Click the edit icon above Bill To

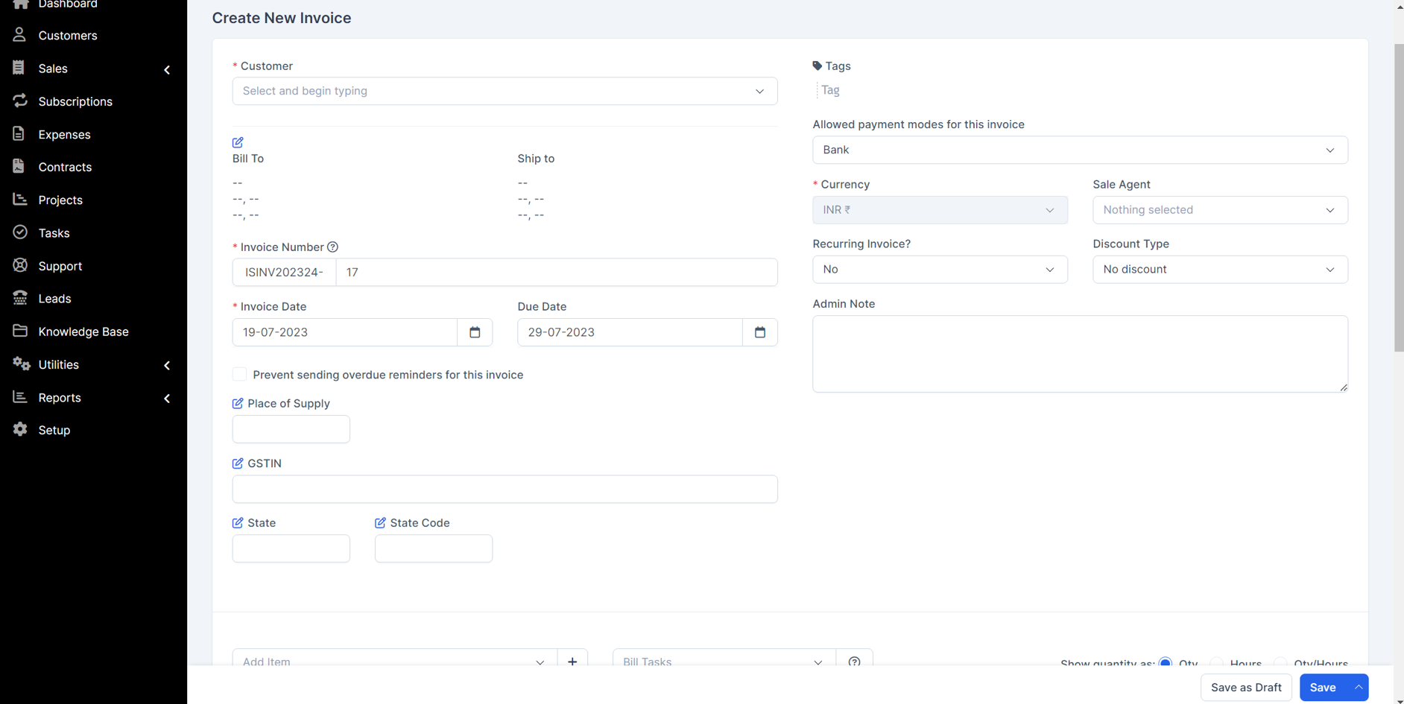[238, 142]
